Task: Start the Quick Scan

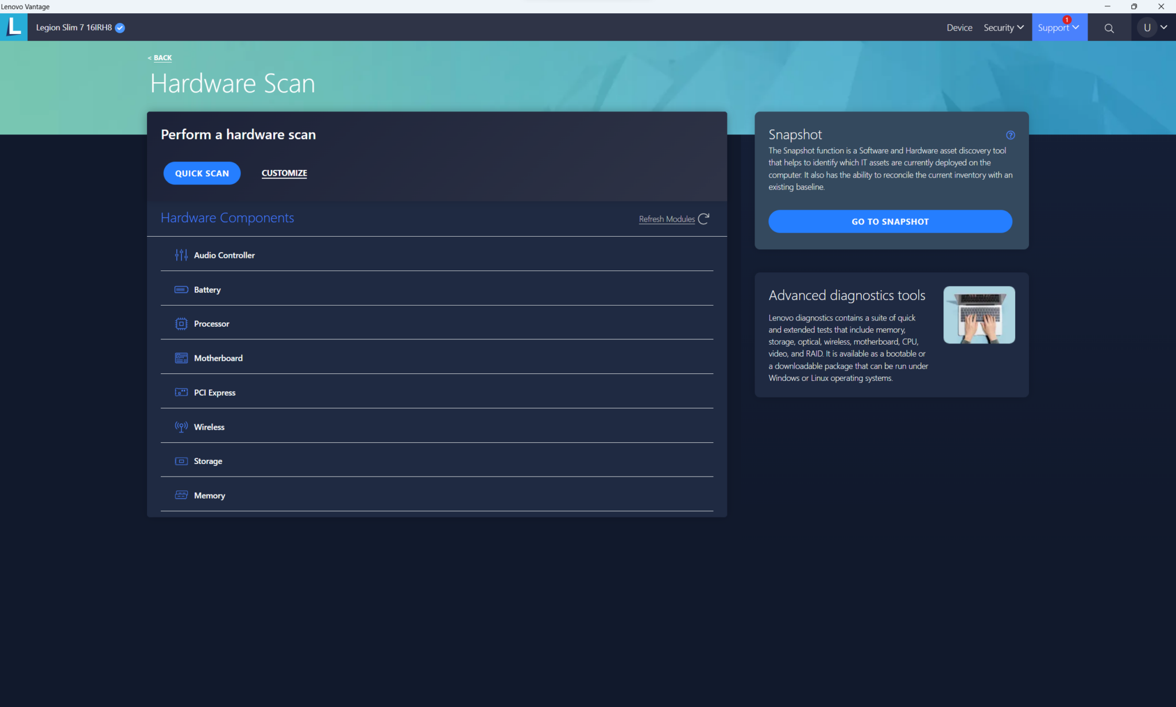Action: [x=202, y=173]
